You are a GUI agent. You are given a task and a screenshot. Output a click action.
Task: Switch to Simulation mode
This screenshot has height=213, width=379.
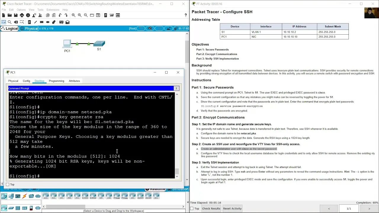tap(178, 189)
